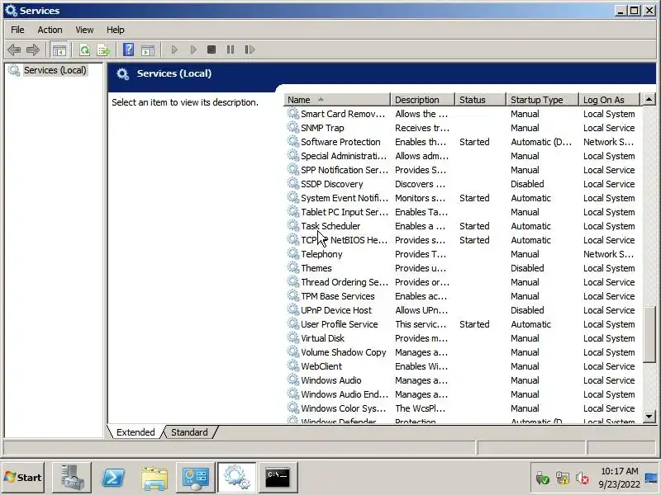This screenshot has height=495, width=661.
Task: Click the Stop Service square icon
Action: (x=212, y=49)
